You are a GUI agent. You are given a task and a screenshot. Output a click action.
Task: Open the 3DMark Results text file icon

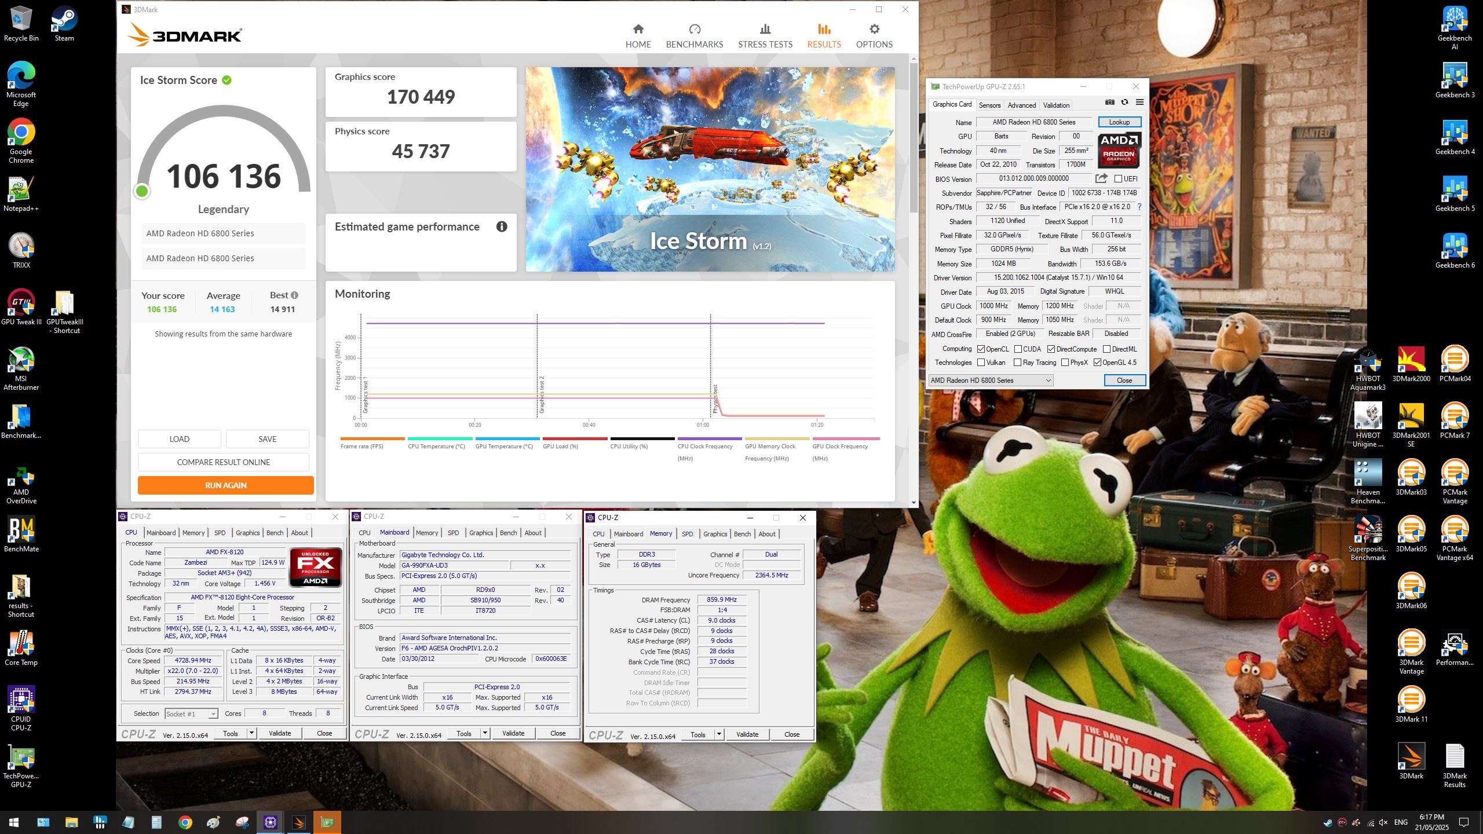click(1455, 766)
